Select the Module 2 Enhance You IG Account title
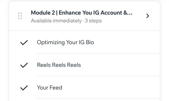The height and width of the screenshot is (101, 169). click(81, 13)
